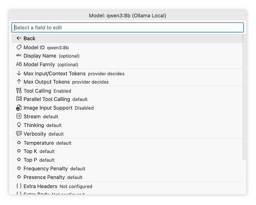Edit the Display Name field
This screenshot has height=205, width=256.
[x=127, y=56]
